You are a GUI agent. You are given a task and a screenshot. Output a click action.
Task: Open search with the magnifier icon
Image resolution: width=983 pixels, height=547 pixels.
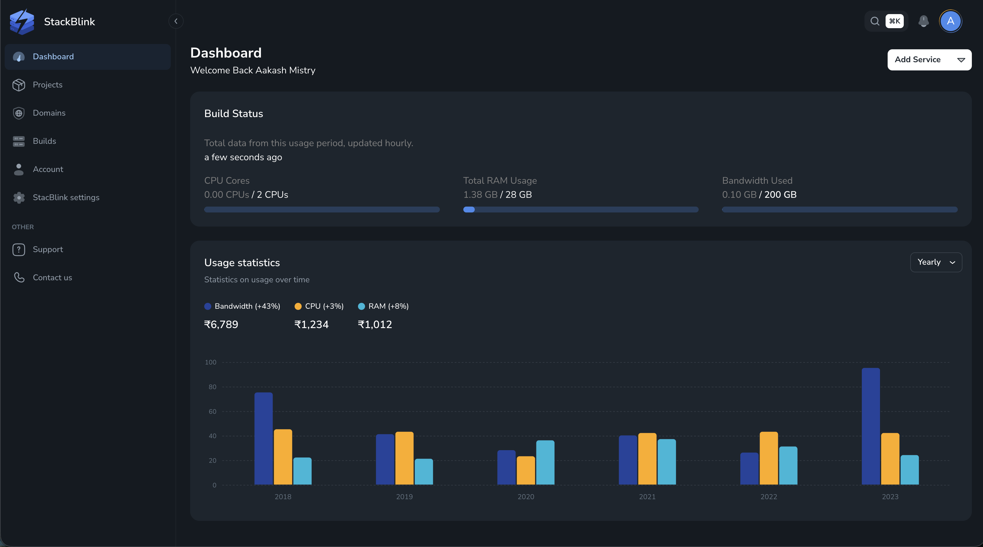pyautogui.click(x=875, y=21)
